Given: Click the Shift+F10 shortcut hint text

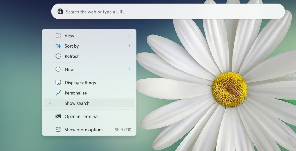Looking at the screenshot, I should (x=123, y=130).
